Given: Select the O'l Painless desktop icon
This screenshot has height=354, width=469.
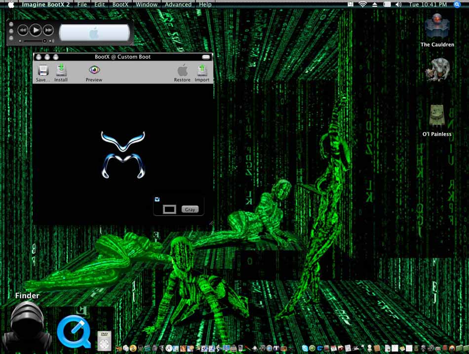Looking at the screenshot, I should pos(437,120).
